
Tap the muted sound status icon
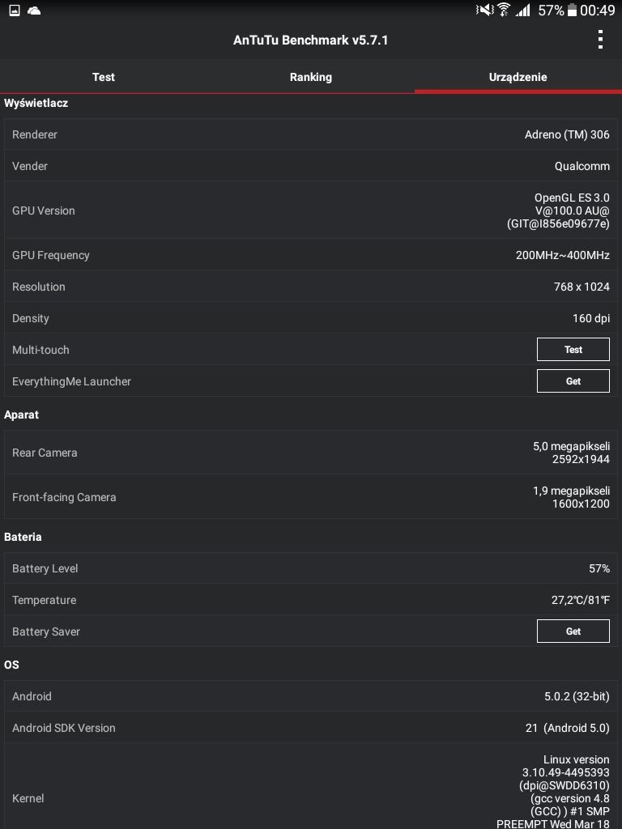click(x=484, y=10)
